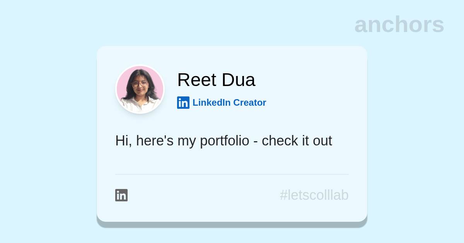The height and width of the screenshot is (243, 464).
Task: Click the first name Reet
Action: click(x=196, y=80)
